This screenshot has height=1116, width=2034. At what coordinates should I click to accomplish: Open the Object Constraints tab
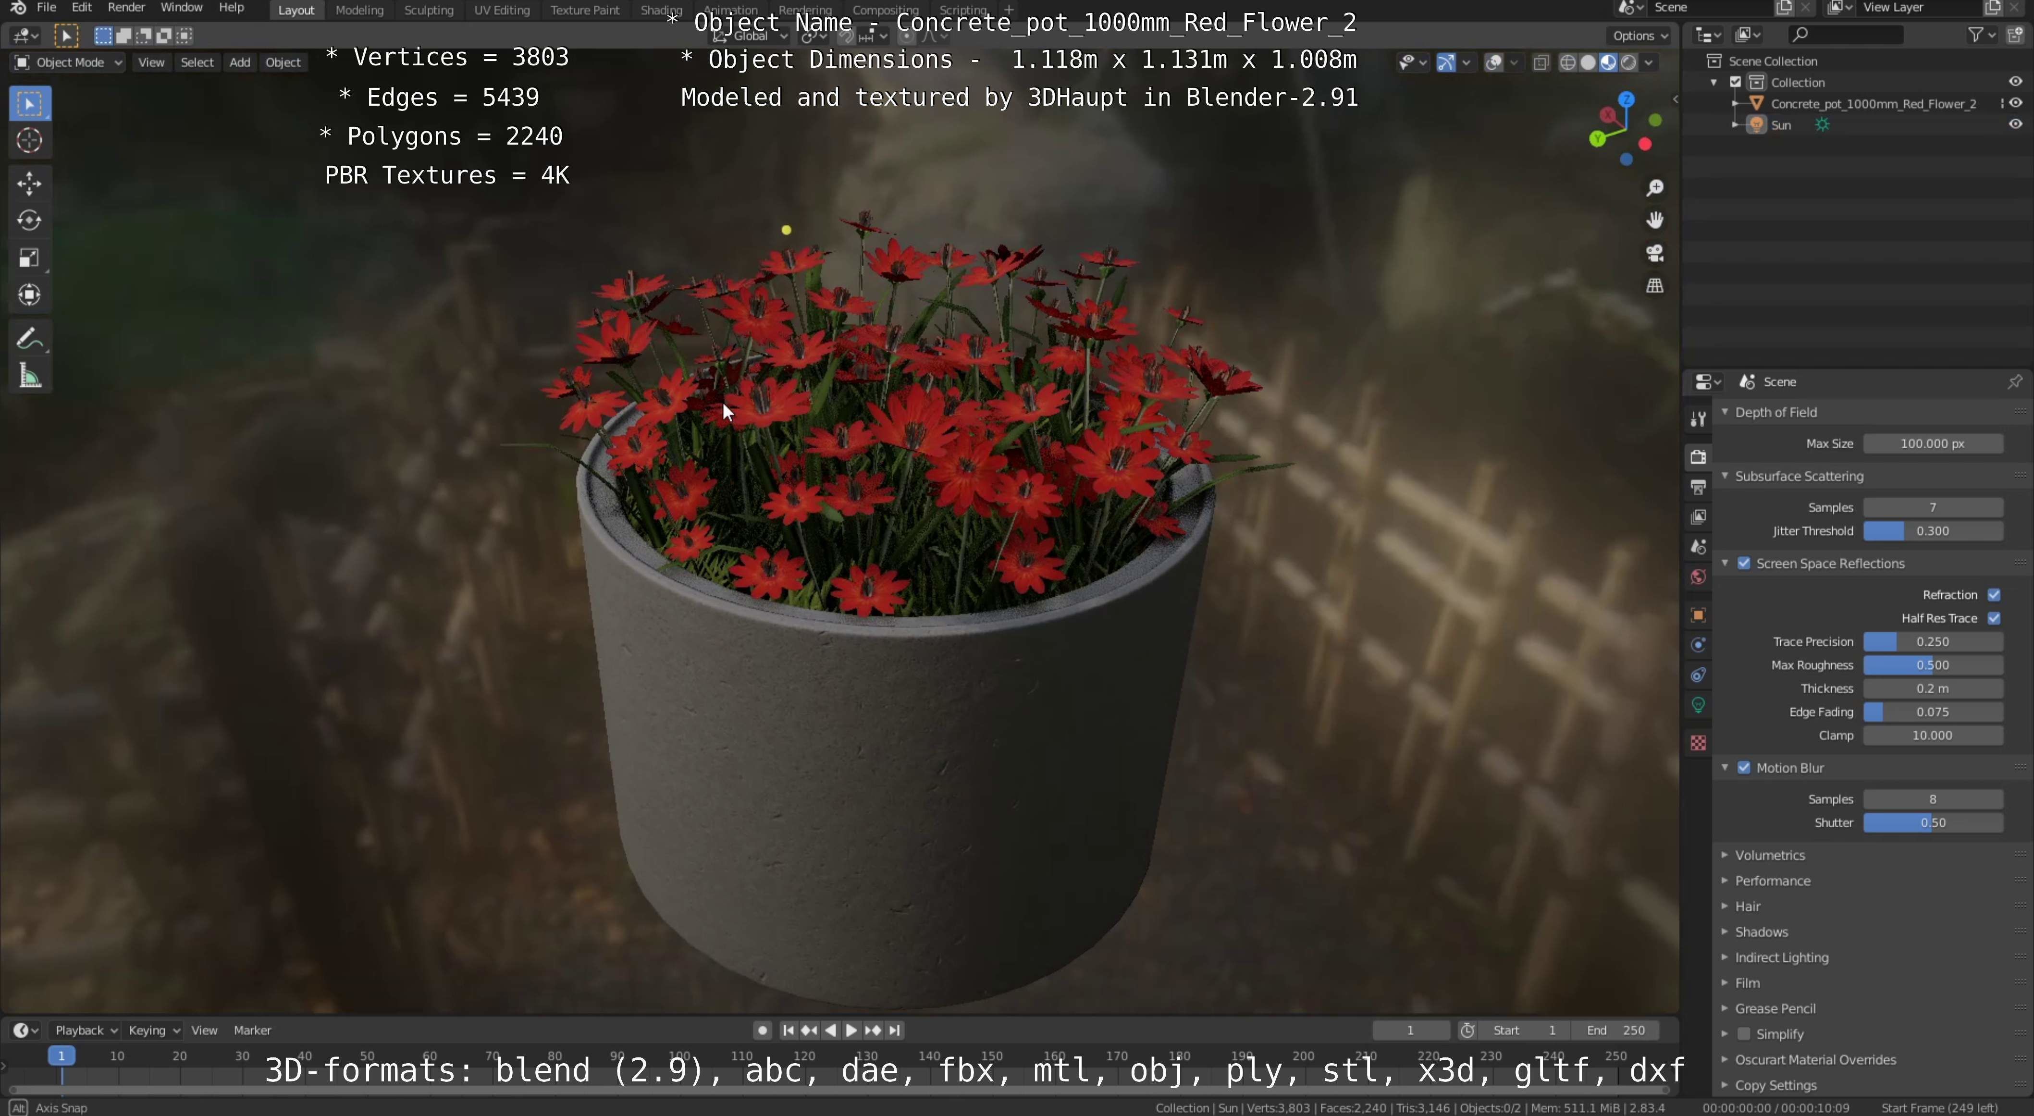(x=1699, y=675)
